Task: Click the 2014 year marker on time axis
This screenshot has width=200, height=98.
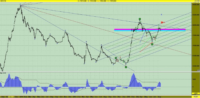Action: point(21,97)
